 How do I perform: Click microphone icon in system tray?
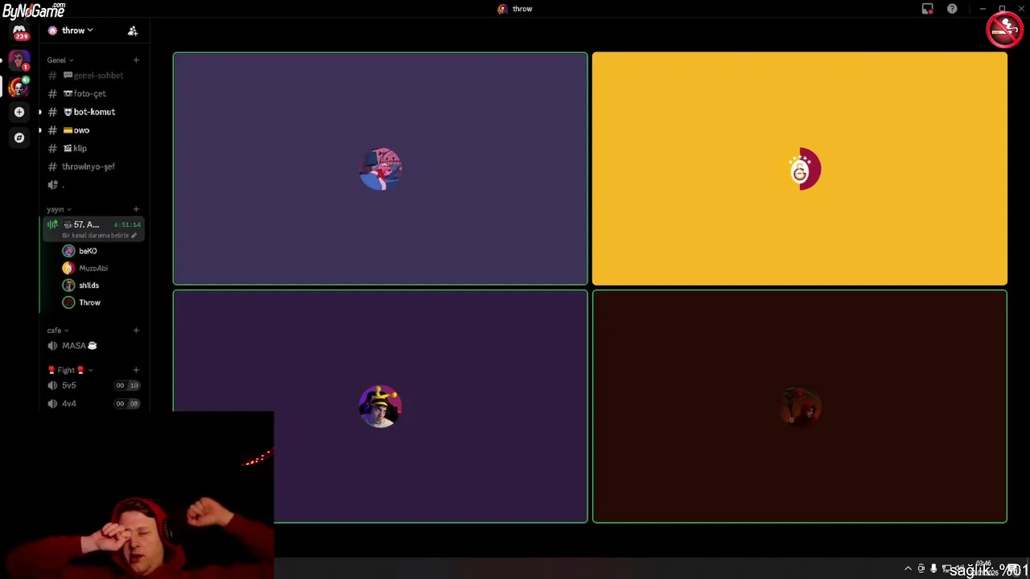pyautogui.click(x=933, y=569)
